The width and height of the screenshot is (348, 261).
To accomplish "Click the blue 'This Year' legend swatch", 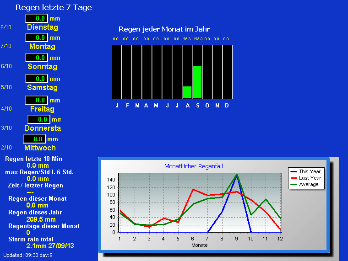I will tap(294, 172).
